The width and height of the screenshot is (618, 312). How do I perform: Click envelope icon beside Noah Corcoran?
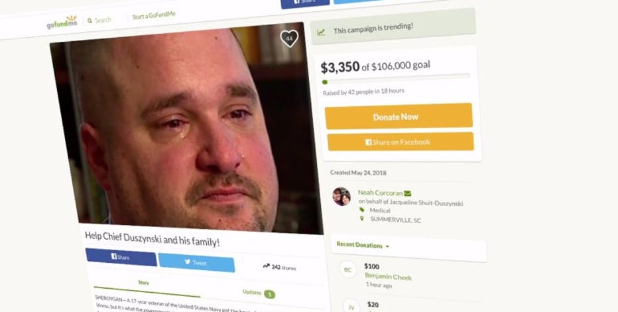click(x=408, y=193)
